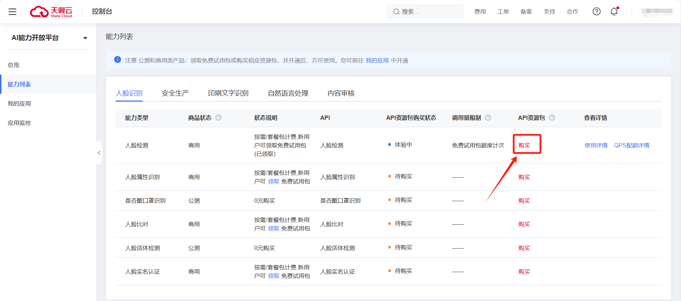
Task: Open the 费用 top menu
Action: pos(480,12)
